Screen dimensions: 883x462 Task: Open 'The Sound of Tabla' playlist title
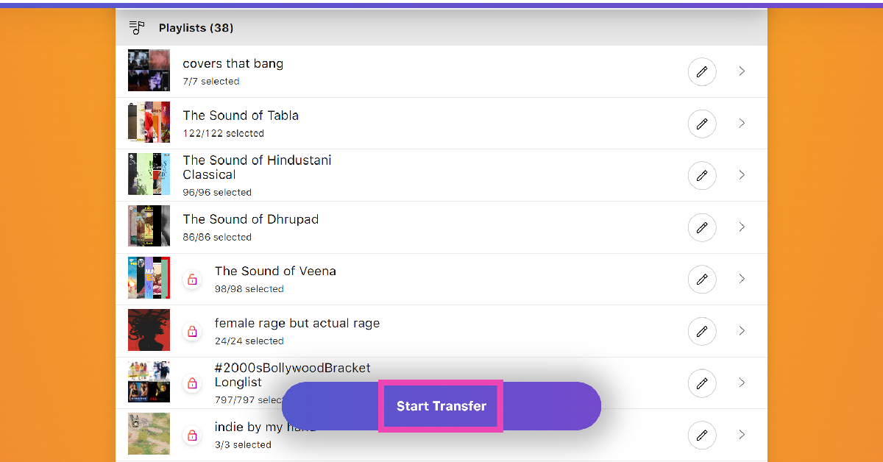point(241,115)
